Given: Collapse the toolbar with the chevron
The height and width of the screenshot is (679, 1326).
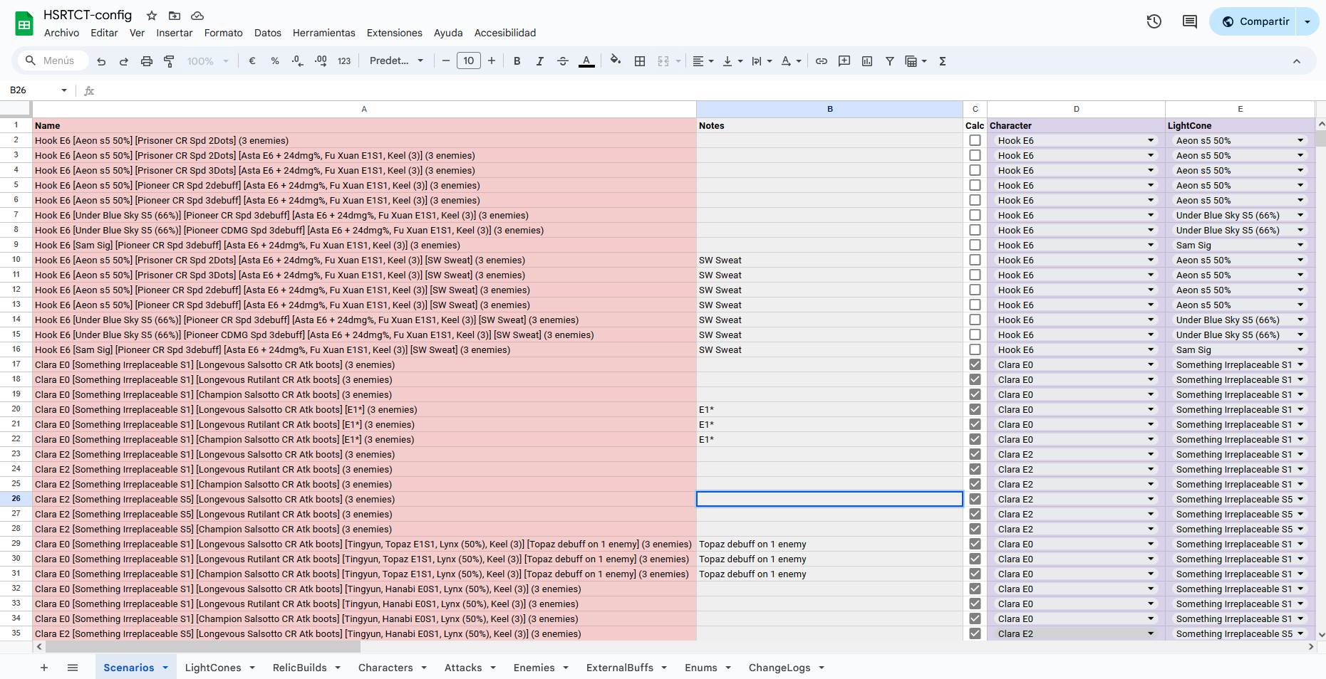Looking at the screenshot, I should [1297, 61].
